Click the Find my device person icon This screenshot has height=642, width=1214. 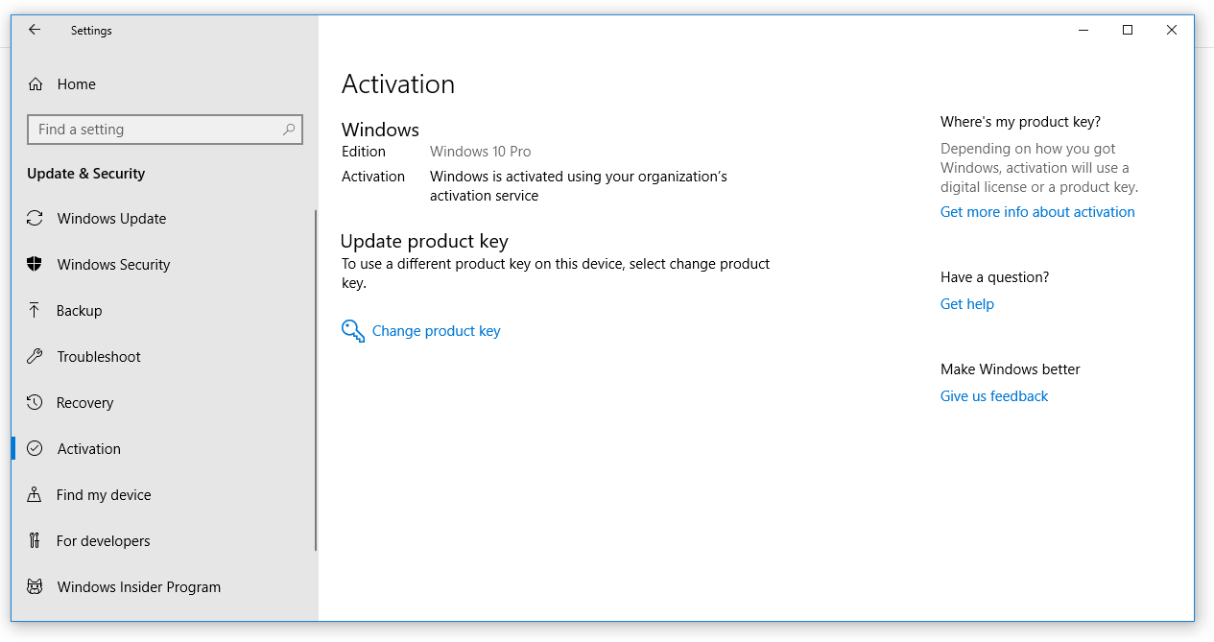point(35,495)
